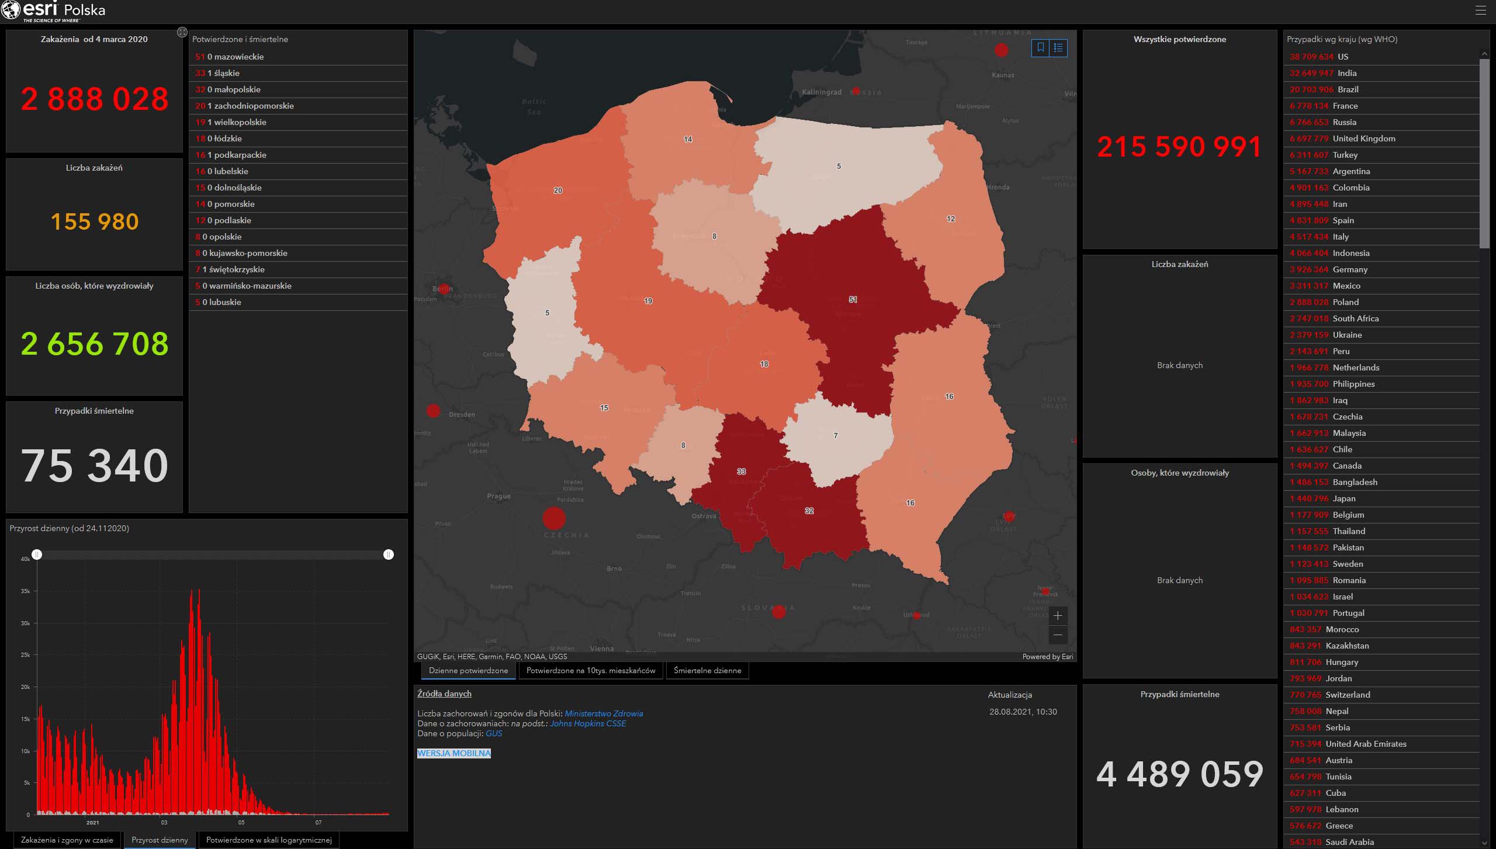
Task: Click the left handle of the chart range slider
Action: pyautogui.click(x=37, y=554)
